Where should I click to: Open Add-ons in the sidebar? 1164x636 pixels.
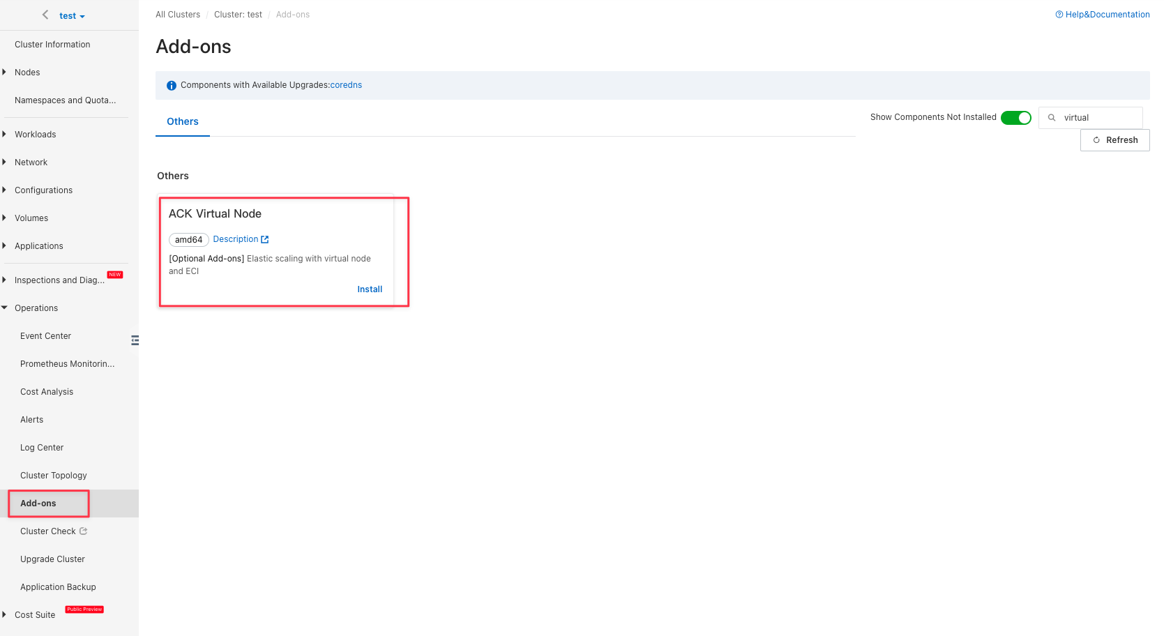(38, 503)
